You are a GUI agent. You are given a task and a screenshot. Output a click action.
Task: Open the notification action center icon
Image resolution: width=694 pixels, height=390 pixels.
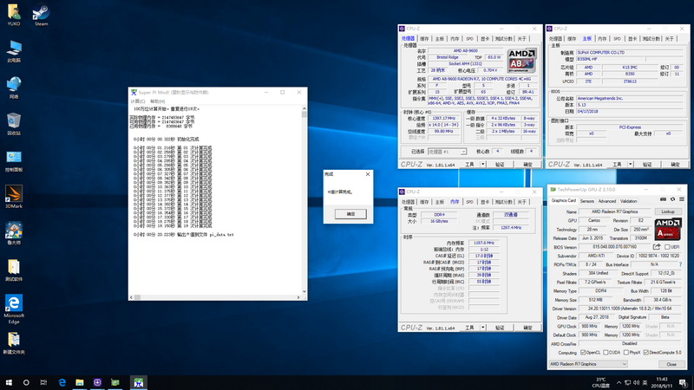[684, 382]
